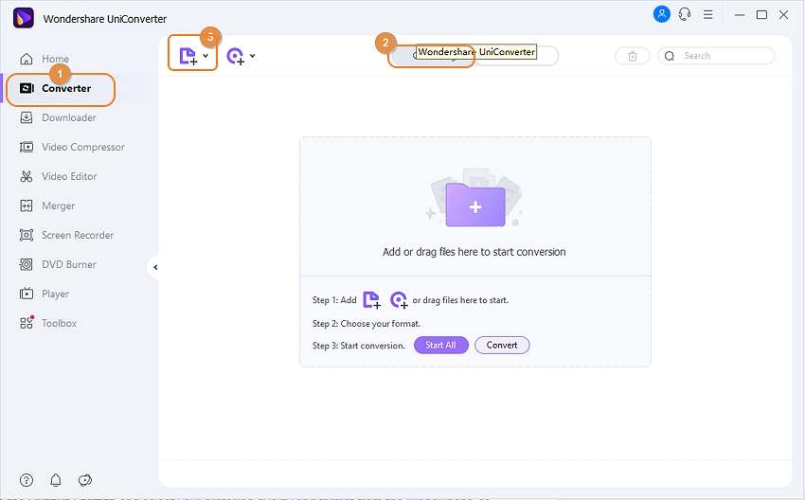Click the Step 1 add files icon
This screenshot has height=500, width=805.
pos(371,300)
